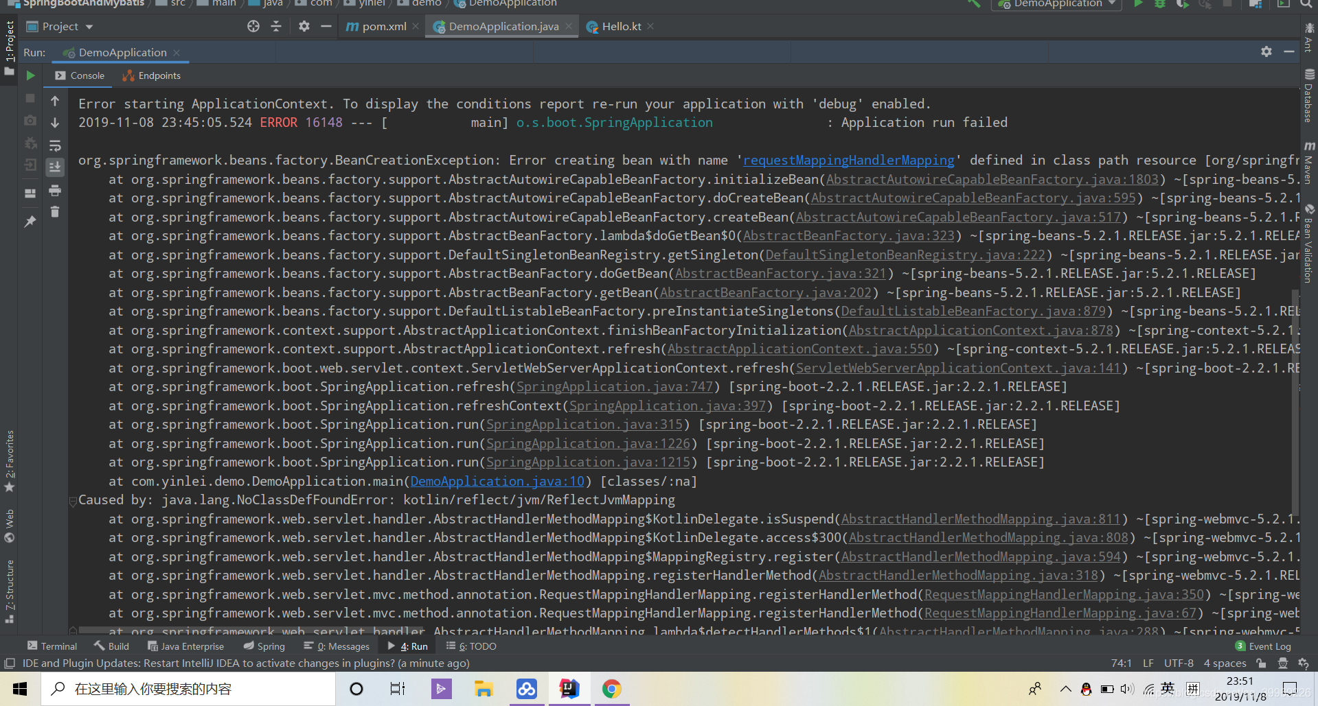Run with Coverage using the shield icon
Screen dimensions: 1318x706
click(x=1183, y=5)
